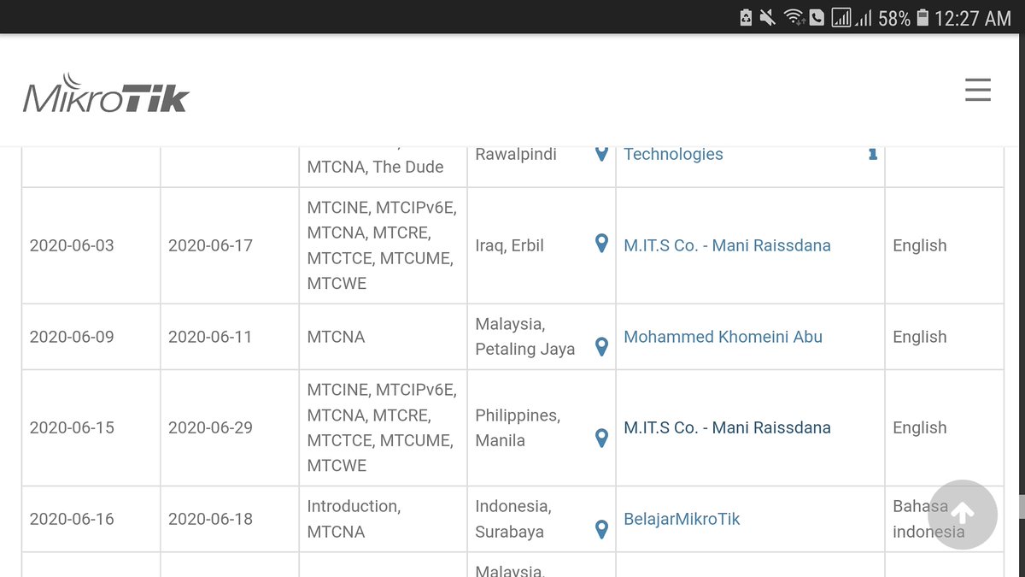
Task: Tap the 58% battery percentage
Action: [x=894, y=18]
